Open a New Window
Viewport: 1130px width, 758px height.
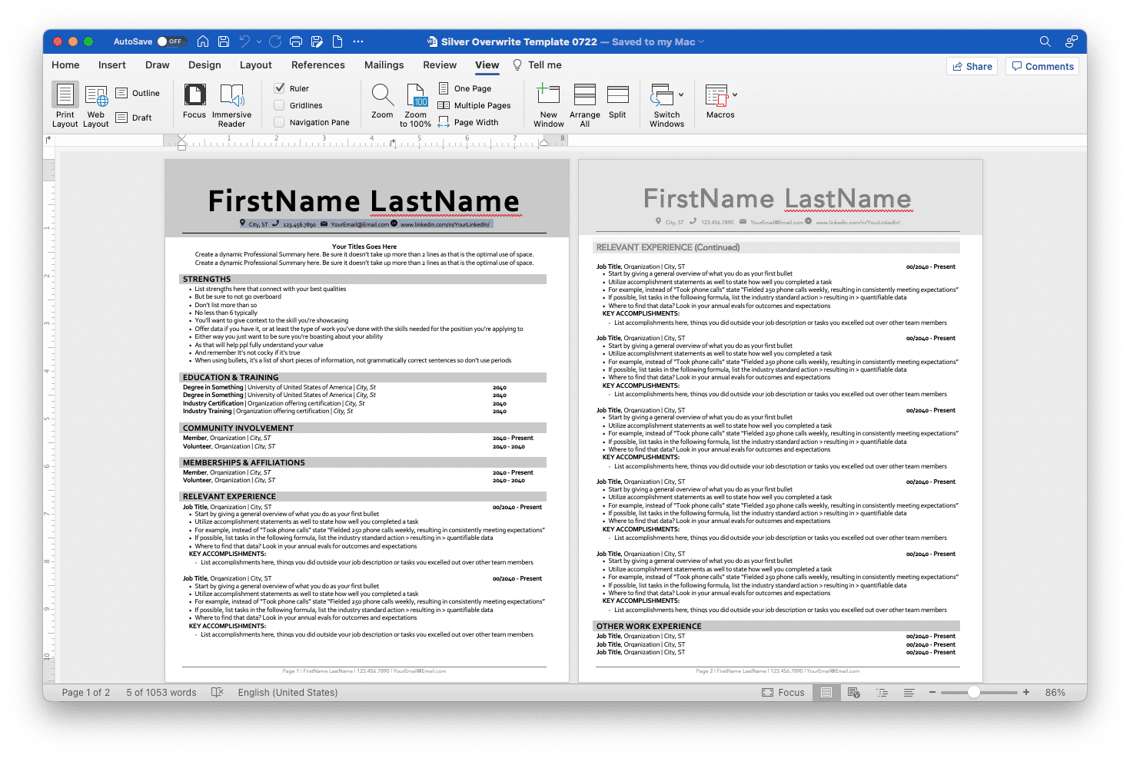(x=549, y=105)
